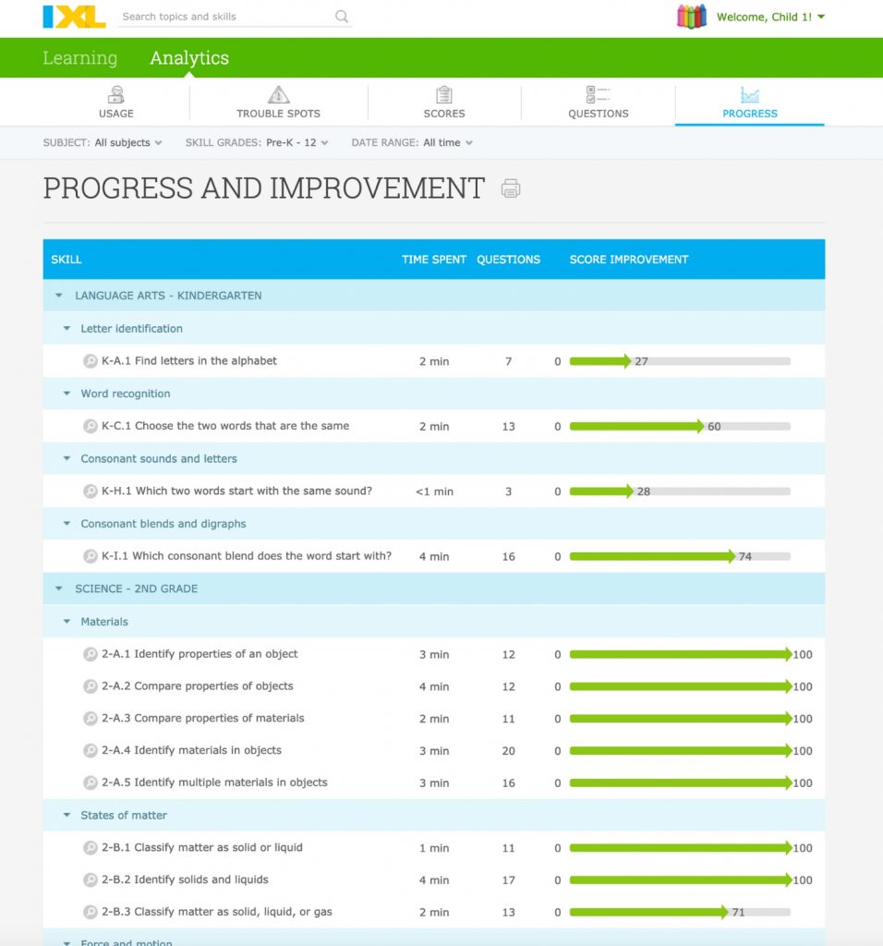Open the Usage report icon
The width and height of the screenshot is (883, 946).
[115, 95]
